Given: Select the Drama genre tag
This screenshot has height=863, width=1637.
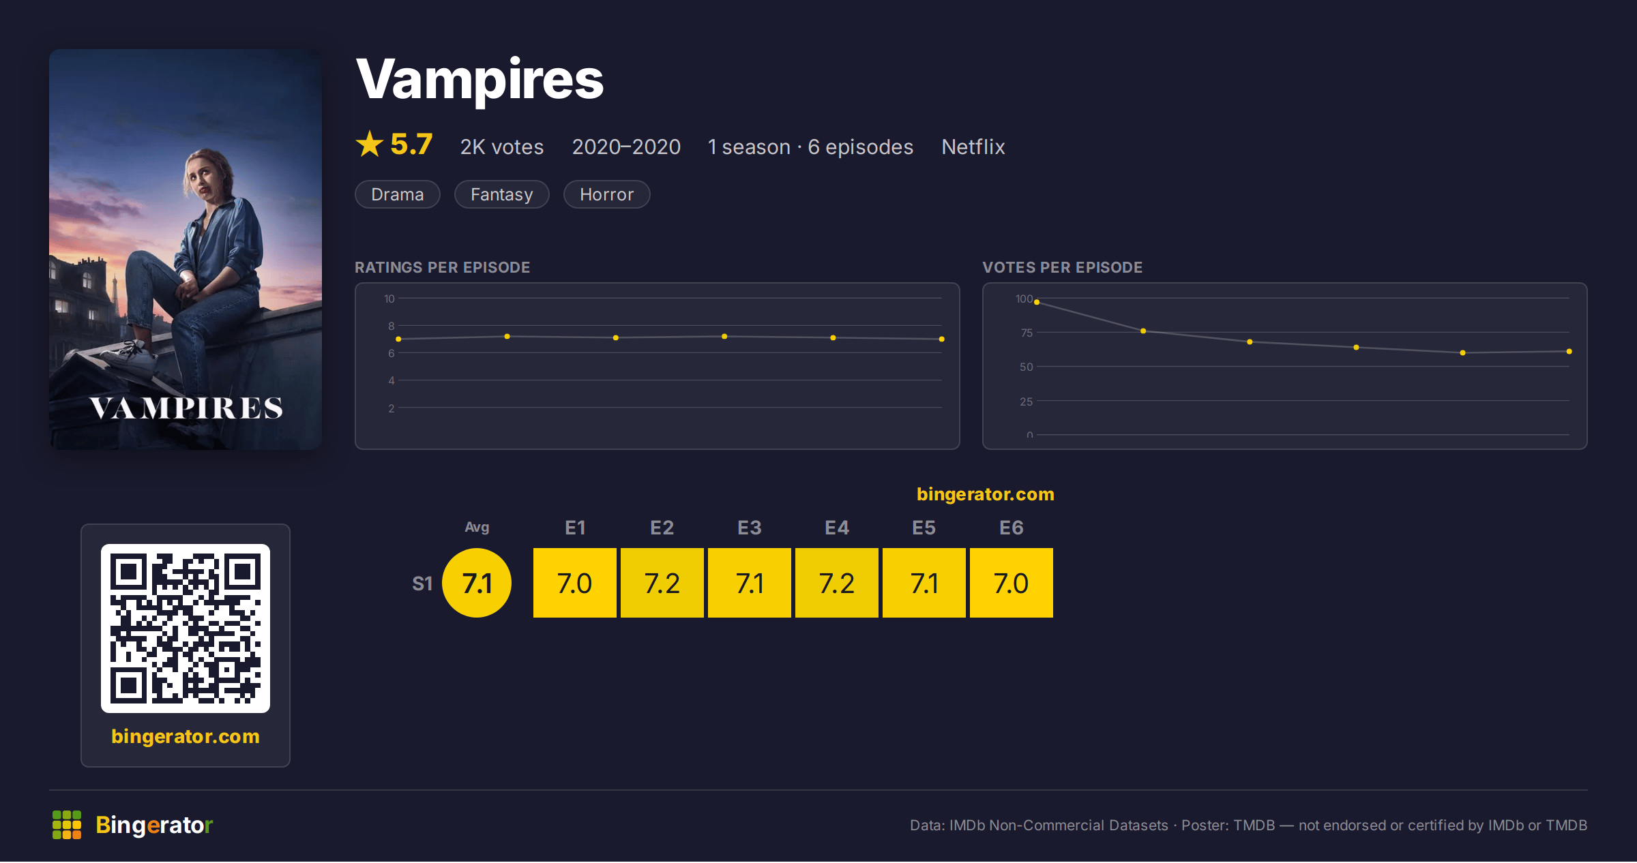Looking at the screenshot, I should (398, 194).
